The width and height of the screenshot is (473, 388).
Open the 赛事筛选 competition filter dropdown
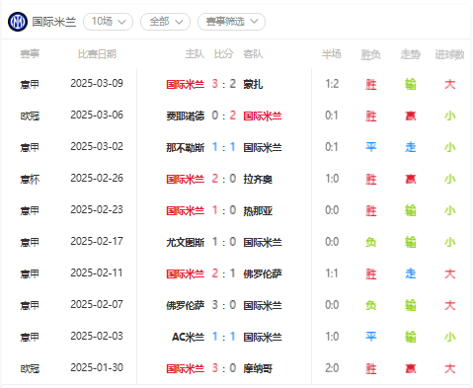[x=231, y=22]
